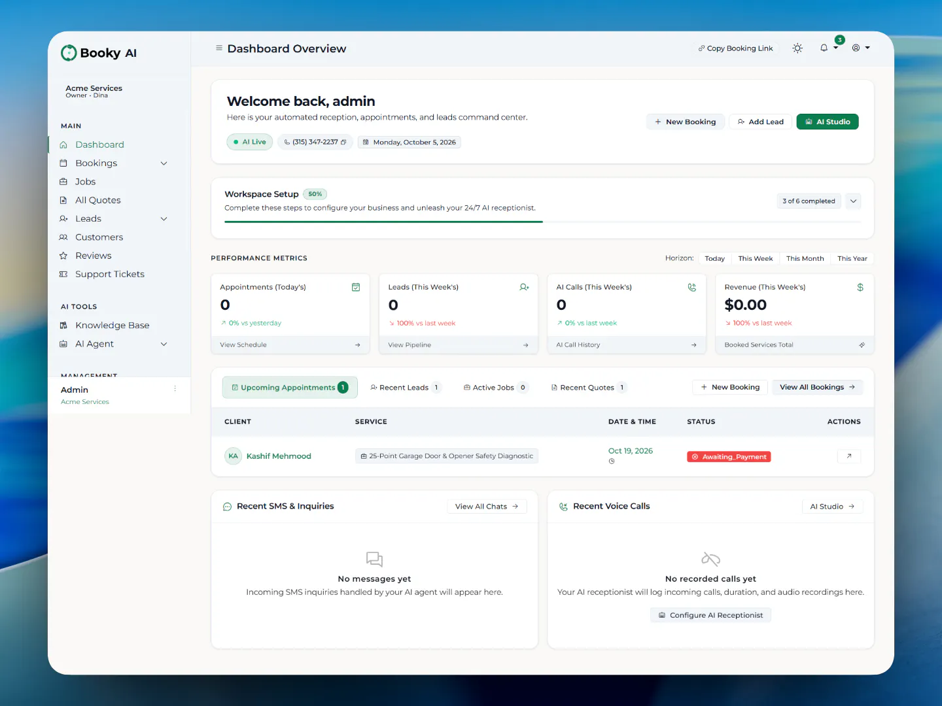Click the calendar icon on Appointments card

pos(356,287)
